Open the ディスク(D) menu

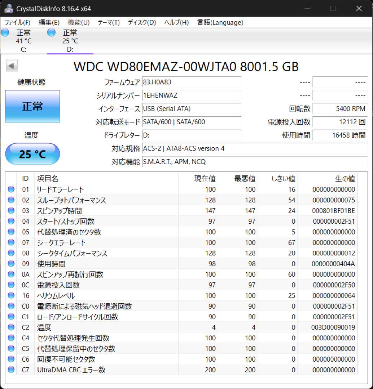click(142, 23)
